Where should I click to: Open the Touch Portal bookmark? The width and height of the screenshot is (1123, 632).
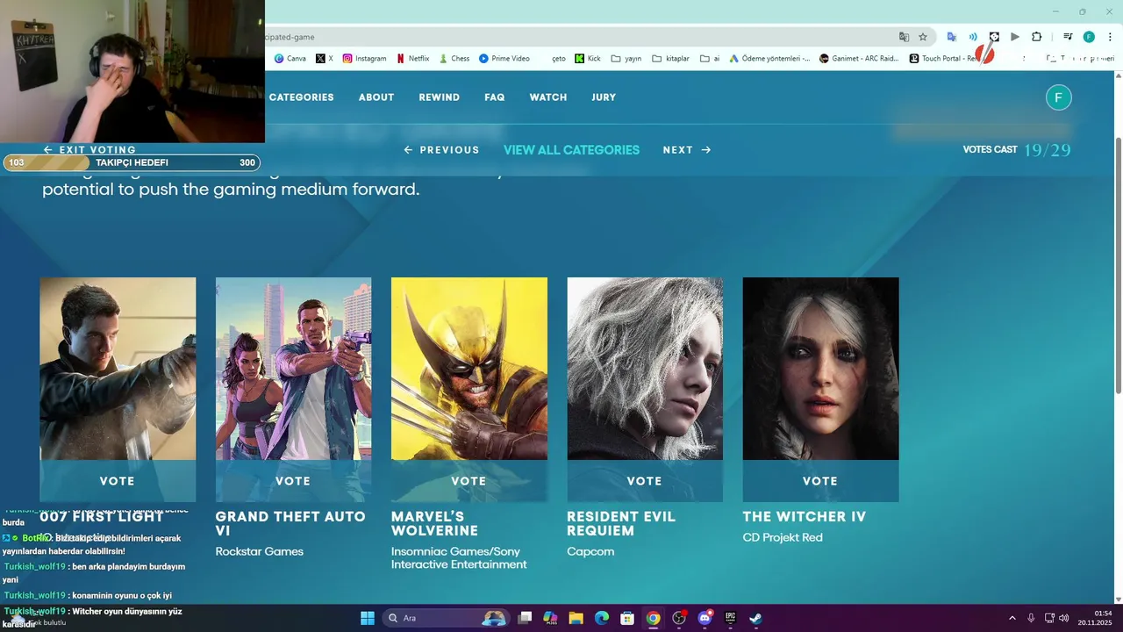[x=944, y=59]
